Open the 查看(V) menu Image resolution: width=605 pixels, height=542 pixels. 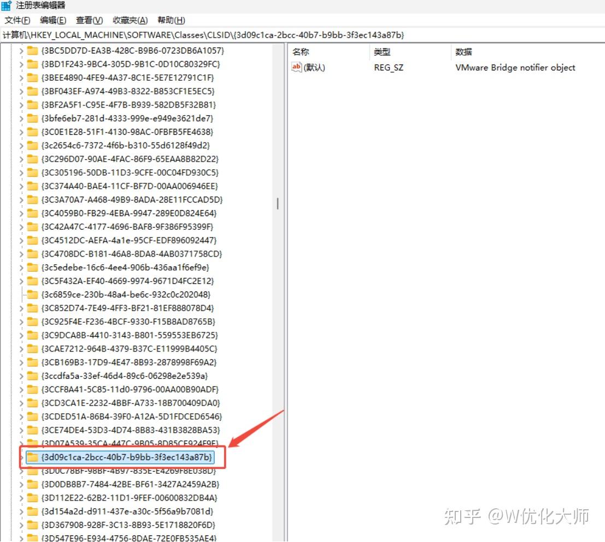[x=89, y=20]
